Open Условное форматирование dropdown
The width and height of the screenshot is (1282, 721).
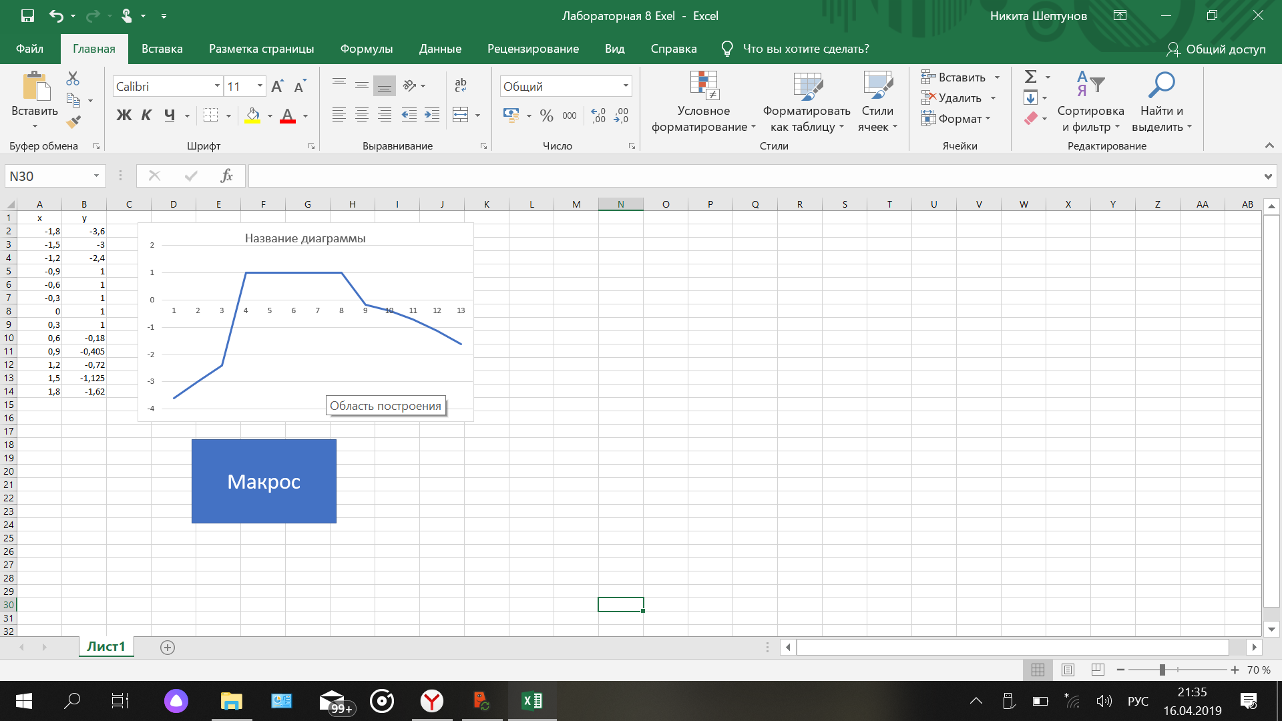pos(704,102)
